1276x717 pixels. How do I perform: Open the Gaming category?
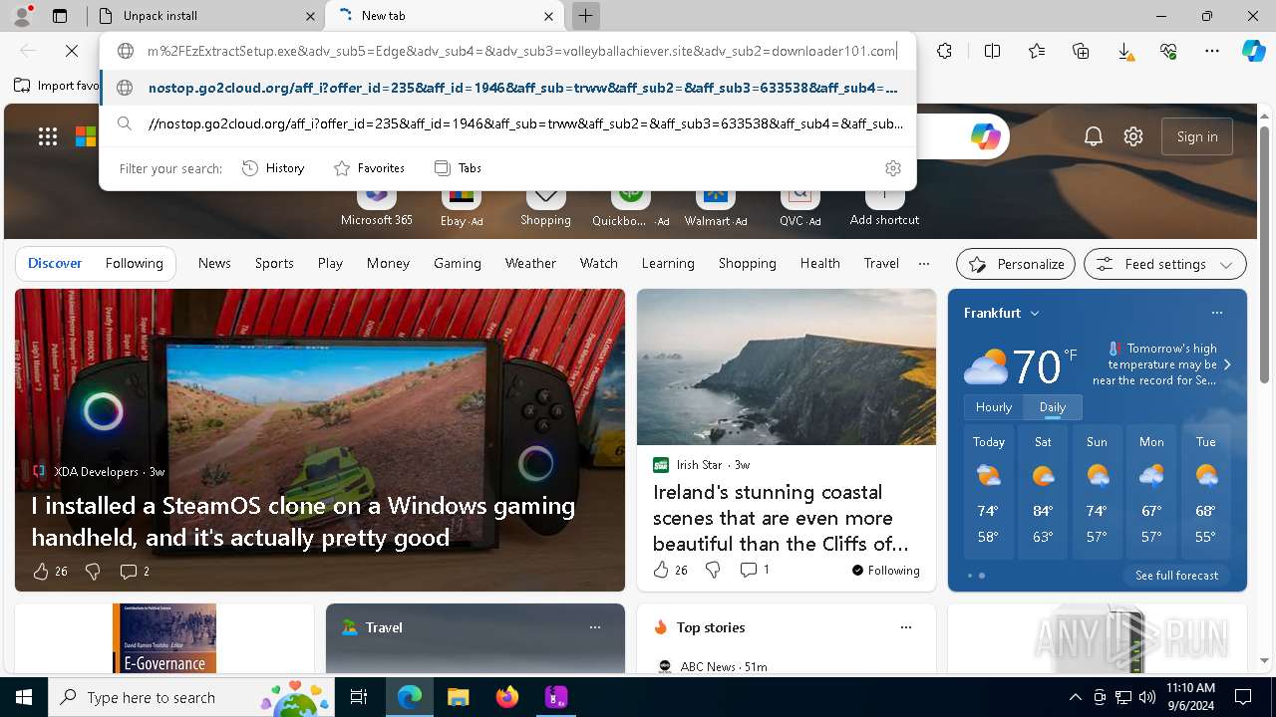pyautogui.click(x=458, y=263)
